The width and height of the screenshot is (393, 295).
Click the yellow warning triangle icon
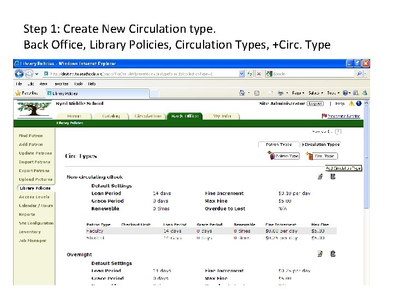tap(352, 103)
